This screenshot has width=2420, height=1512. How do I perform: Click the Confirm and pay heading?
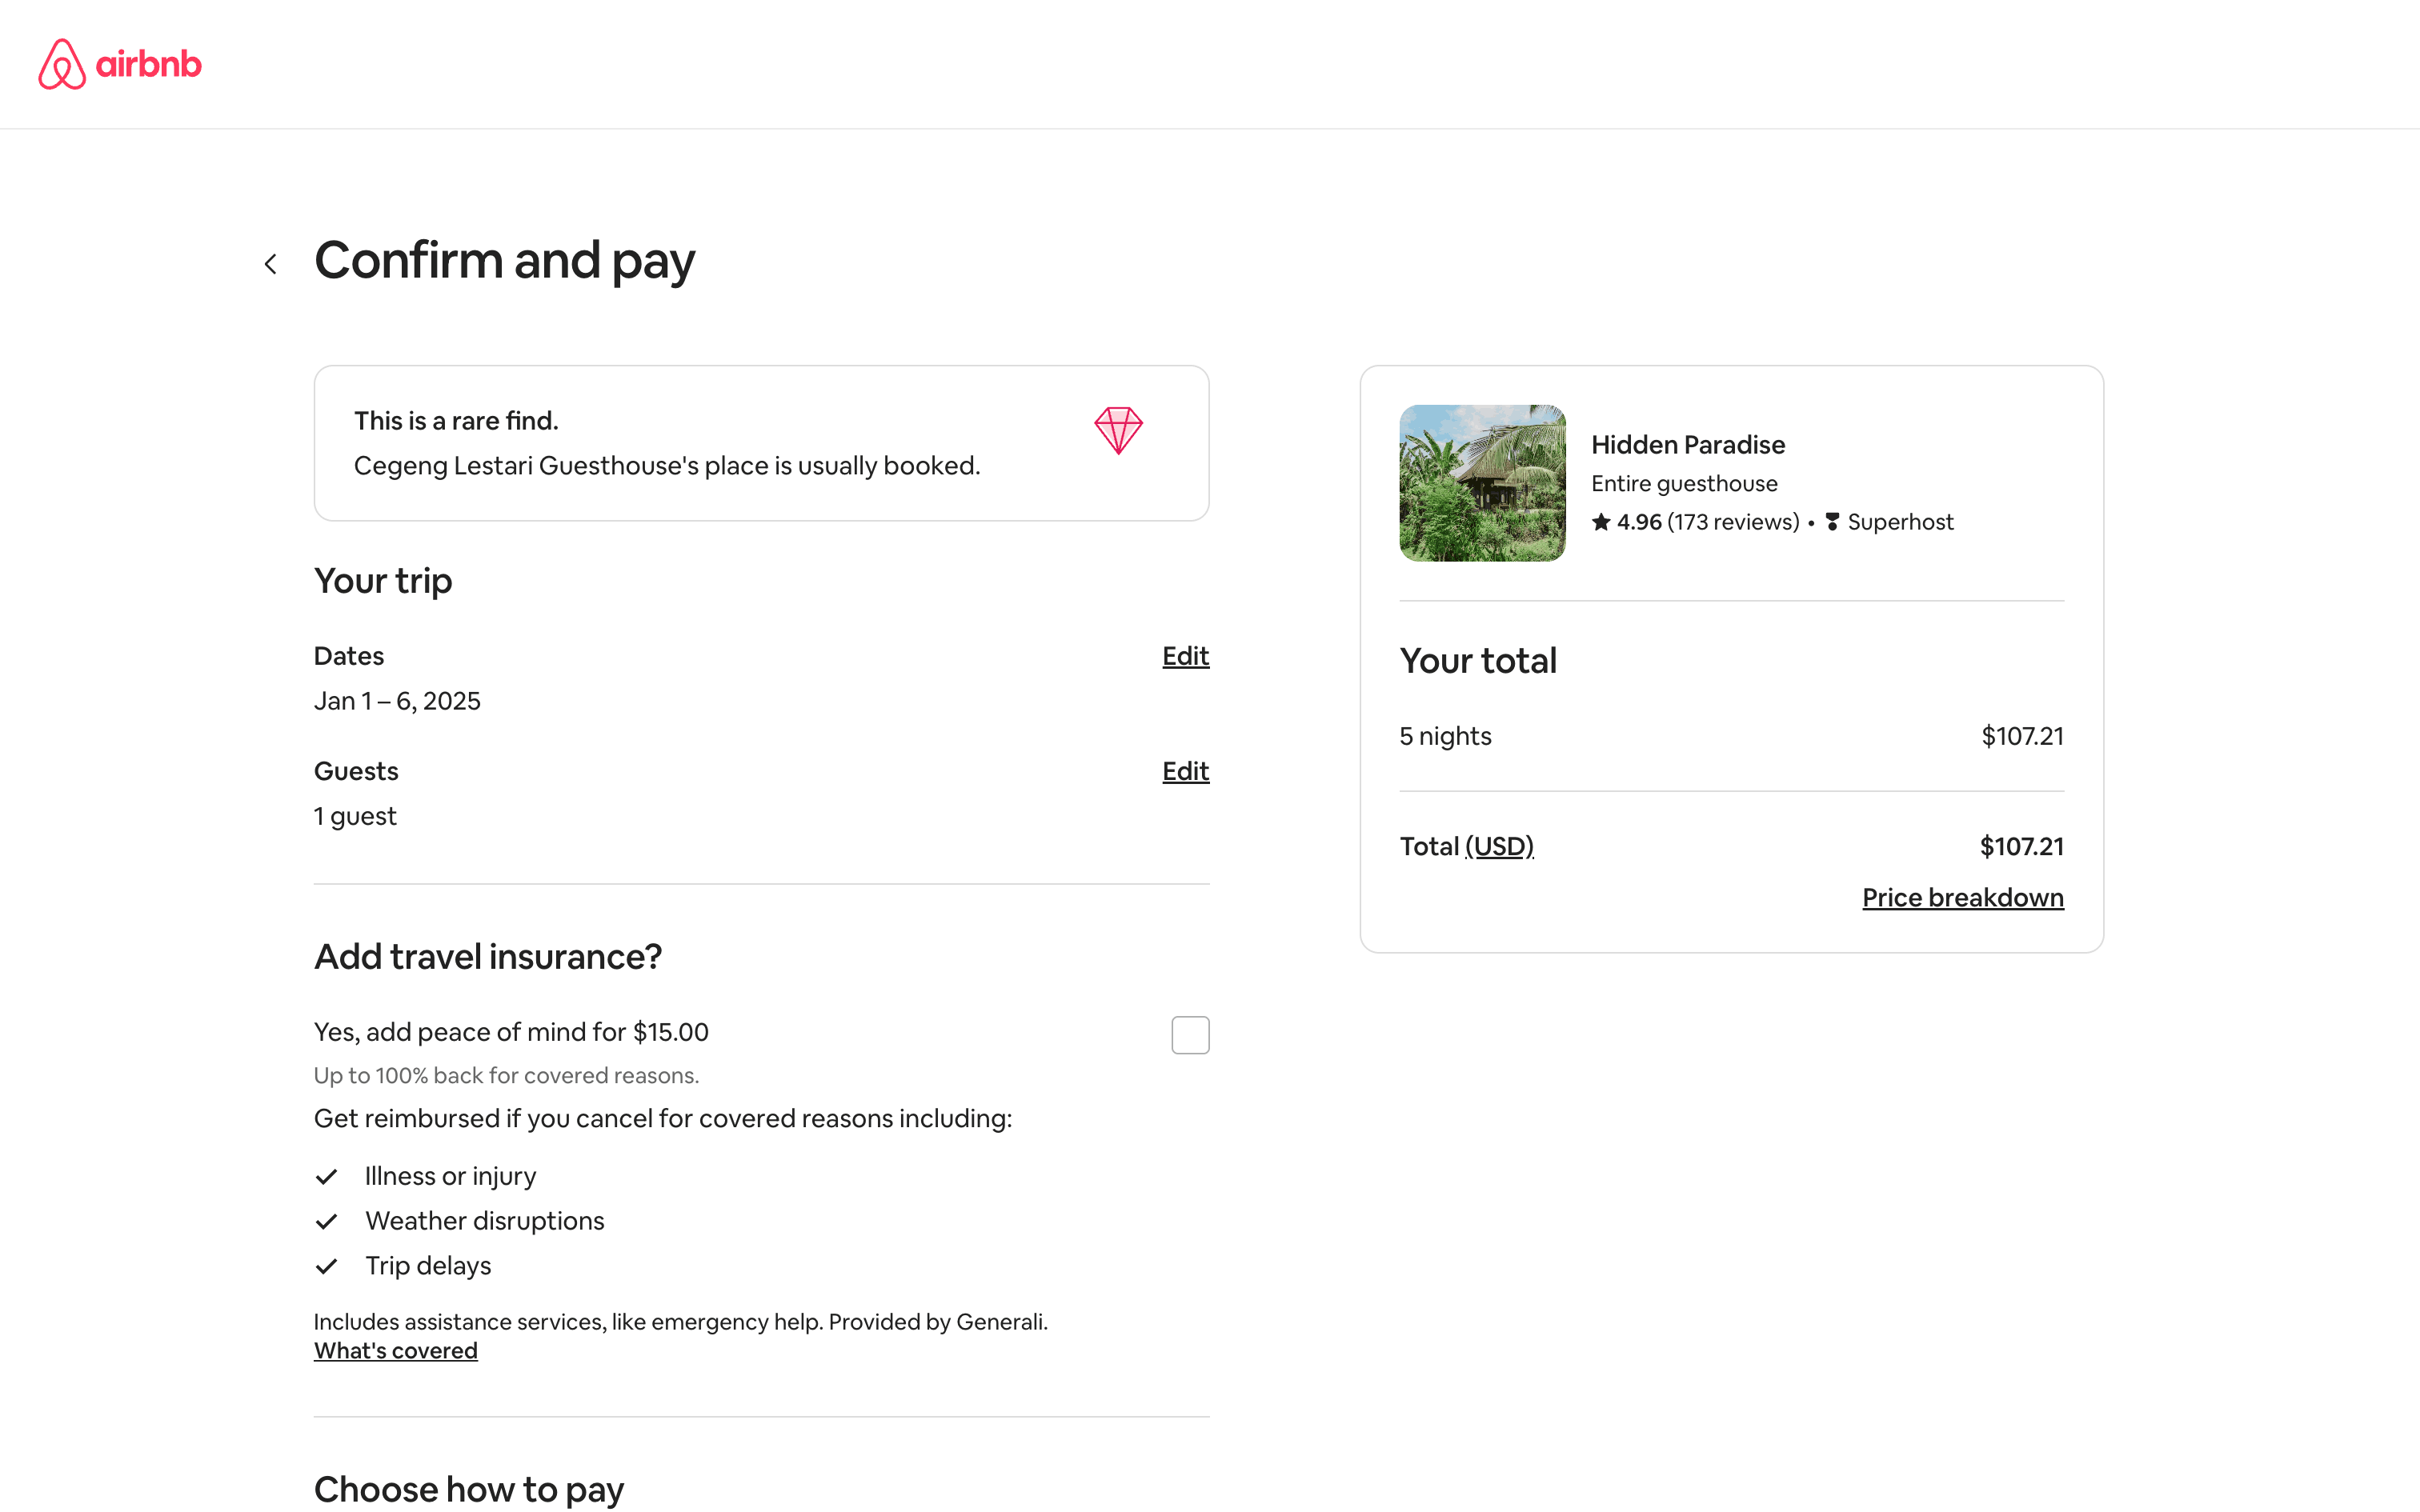pyautogui.click(x=504, y=261)
